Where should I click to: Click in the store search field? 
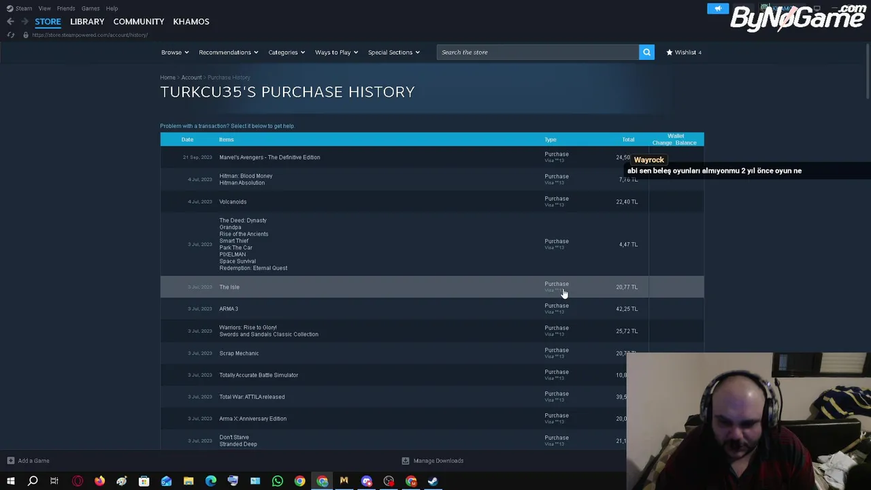[x=538, y=52]
